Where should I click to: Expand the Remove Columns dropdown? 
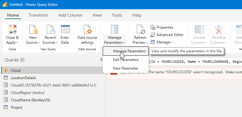click(x=226, y=43)
